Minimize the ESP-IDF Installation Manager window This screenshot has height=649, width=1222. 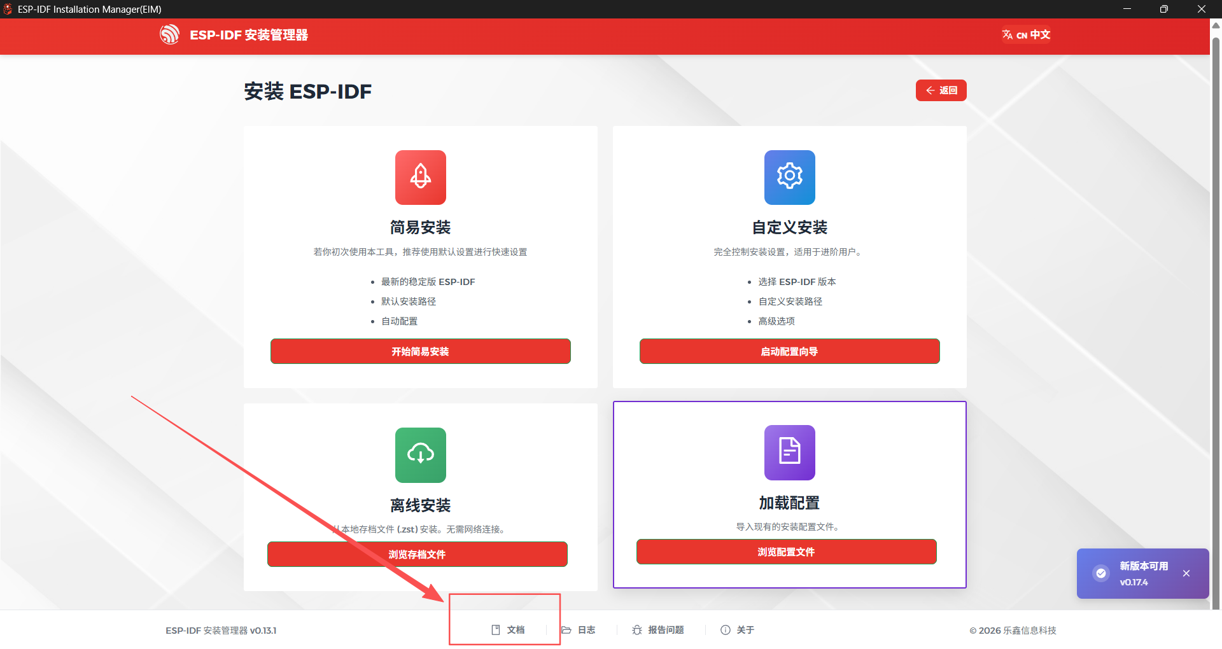[1127, 9]
